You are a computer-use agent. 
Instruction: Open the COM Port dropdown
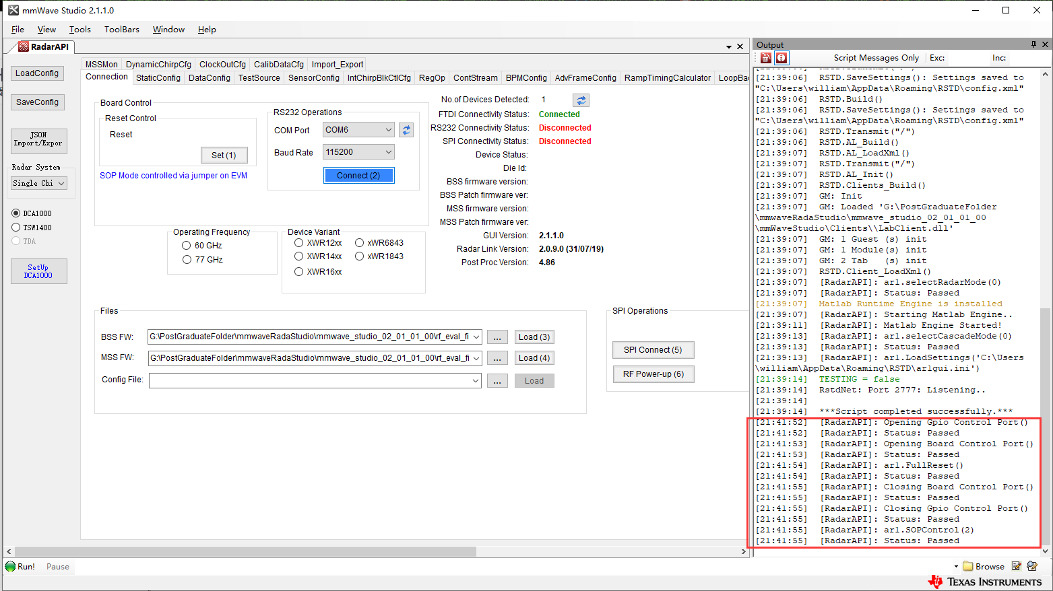pyautogui.click(x=388, y=130)
